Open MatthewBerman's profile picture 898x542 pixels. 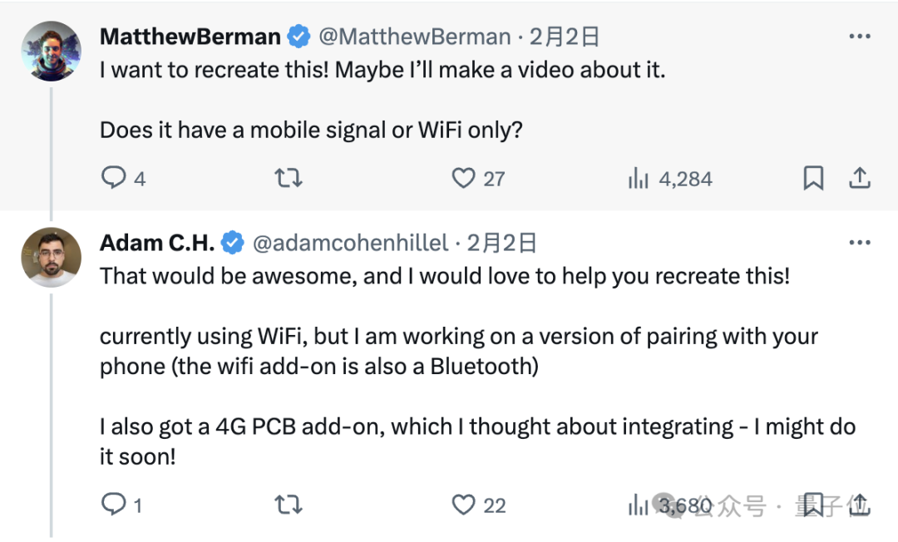point(51,51)
